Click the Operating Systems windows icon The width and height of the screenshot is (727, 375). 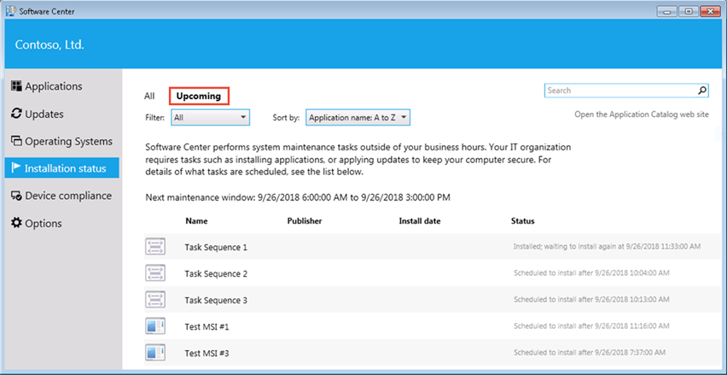17,141
